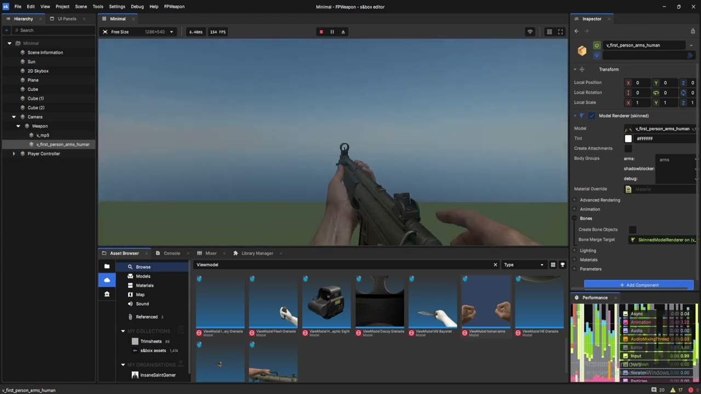
Task: Toggle asset browser grid view icon
Action: [553, 265]
